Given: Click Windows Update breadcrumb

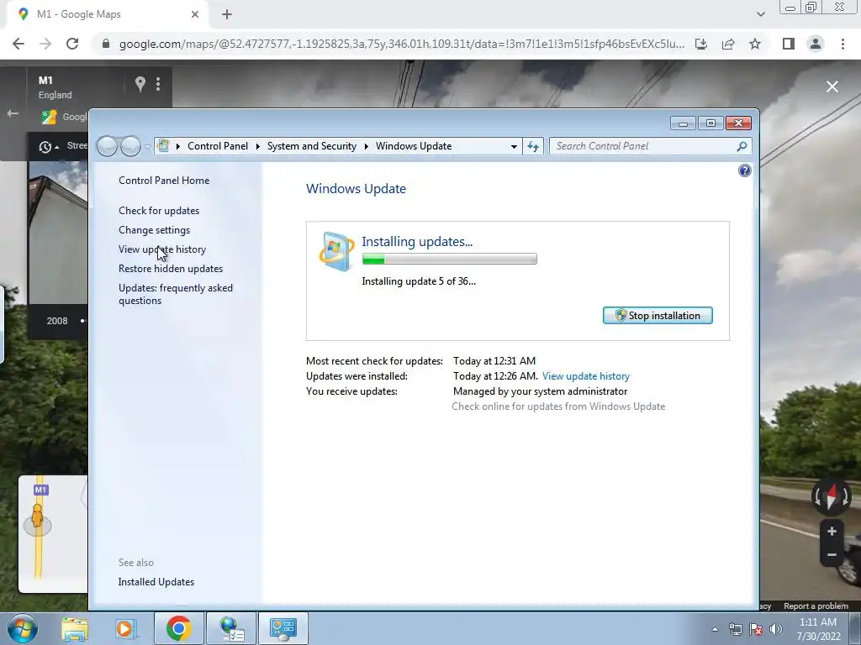Looking at the screenshot, I should (x=414, y=146).
